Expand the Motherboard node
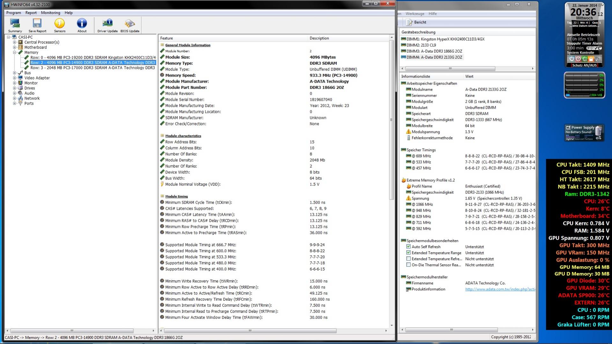Viewport: 612px width, 344px height. [14, 47]
